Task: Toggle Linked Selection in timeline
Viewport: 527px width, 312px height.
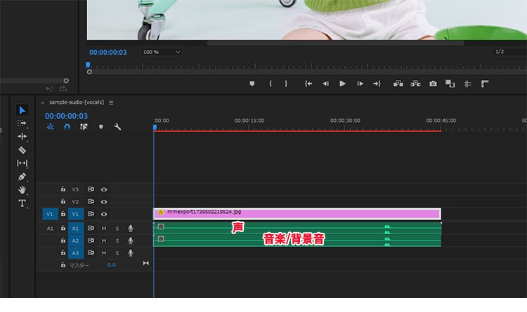Action: coord(84,127)
